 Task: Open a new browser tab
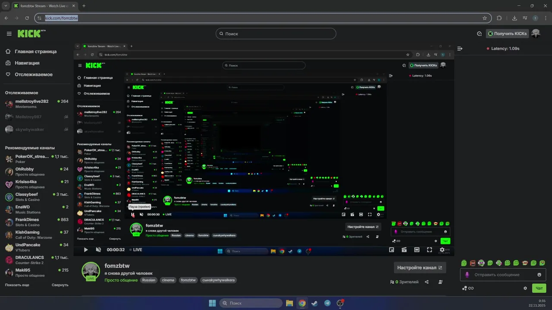[84, 6]
